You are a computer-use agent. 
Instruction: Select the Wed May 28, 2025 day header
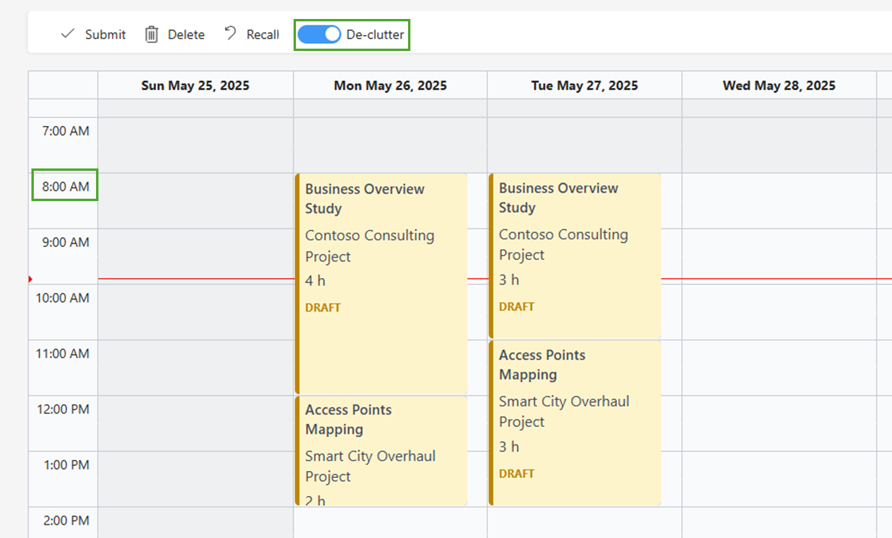(779, 85)
